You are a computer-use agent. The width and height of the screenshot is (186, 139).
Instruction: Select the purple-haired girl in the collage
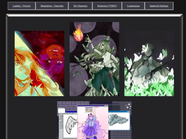tap(93, 123)
